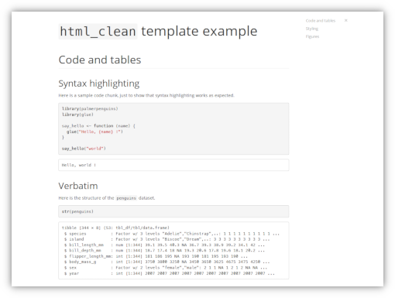Click the '$ sex' output row

(166, 268)
